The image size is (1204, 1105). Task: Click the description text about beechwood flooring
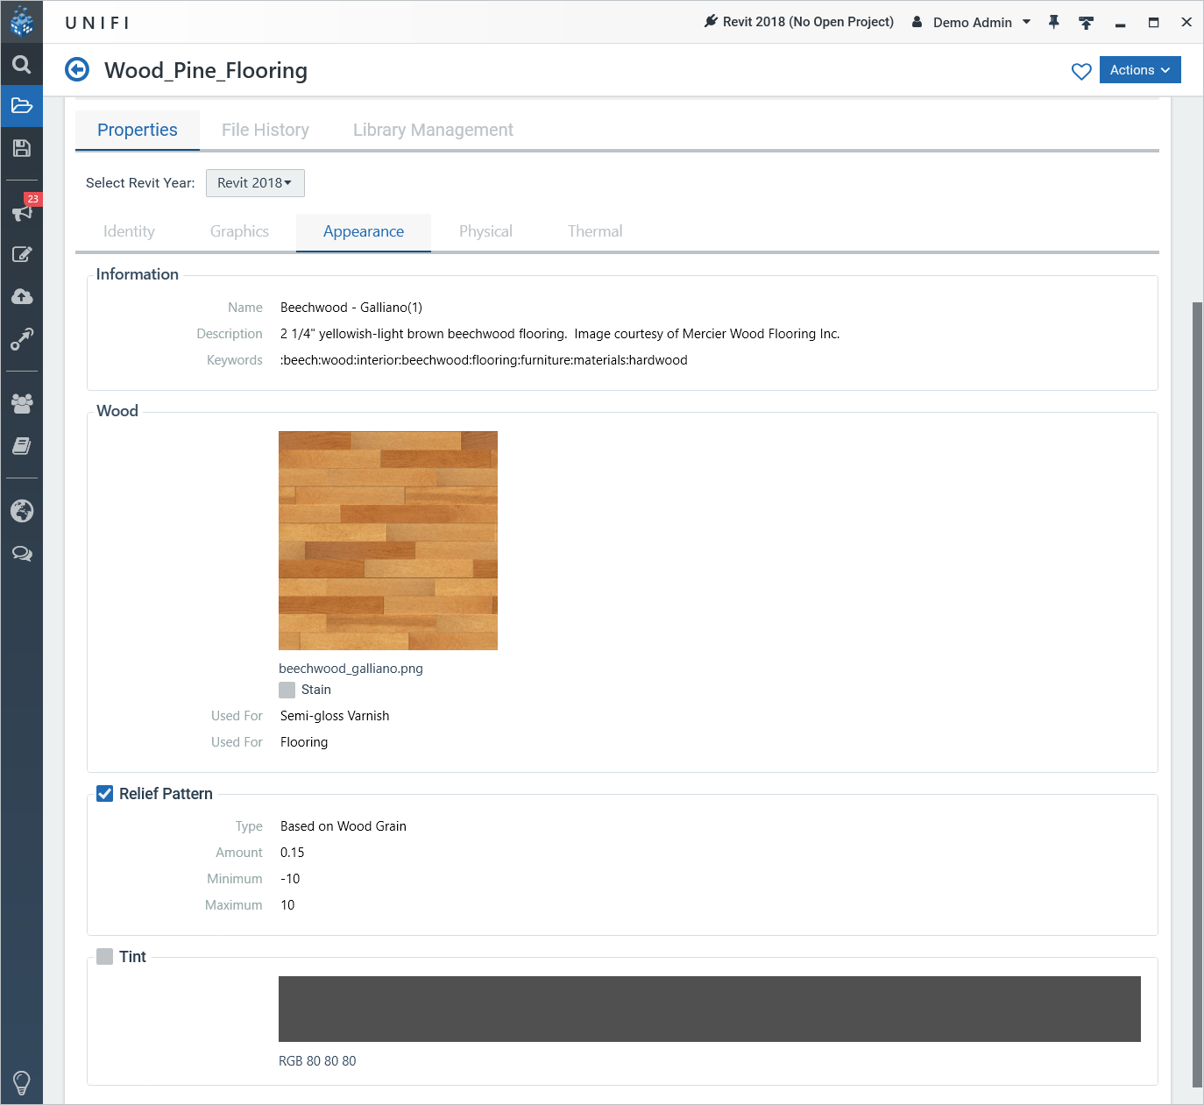(x=560, y=334)
